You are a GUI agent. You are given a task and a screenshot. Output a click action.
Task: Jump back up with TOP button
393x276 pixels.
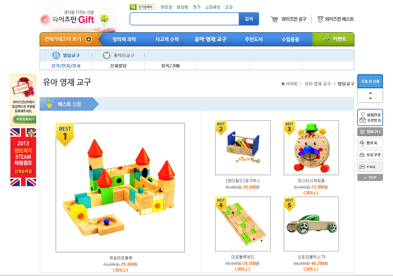370,177
